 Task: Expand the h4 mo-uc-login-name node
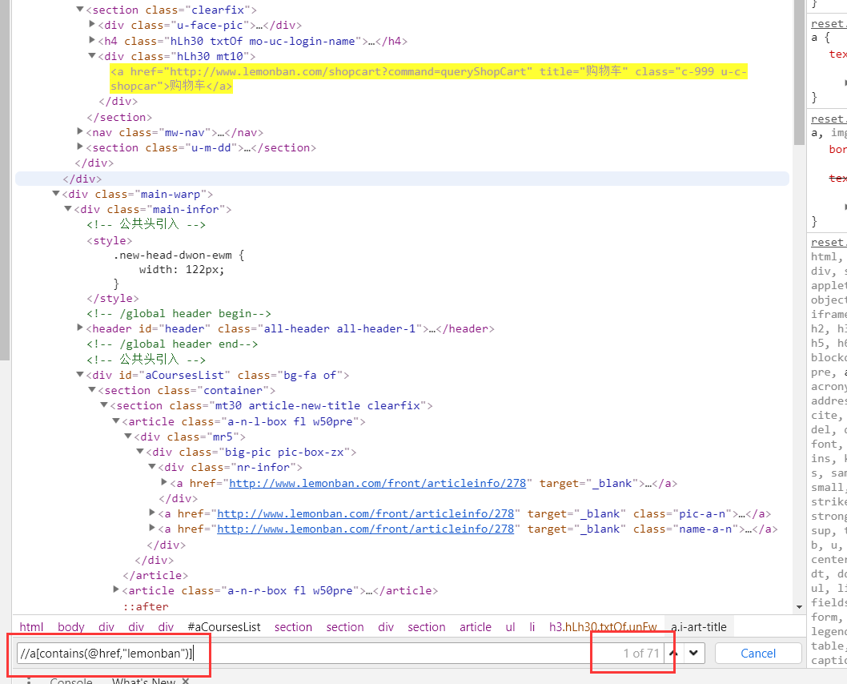click(x=92, y=40)
